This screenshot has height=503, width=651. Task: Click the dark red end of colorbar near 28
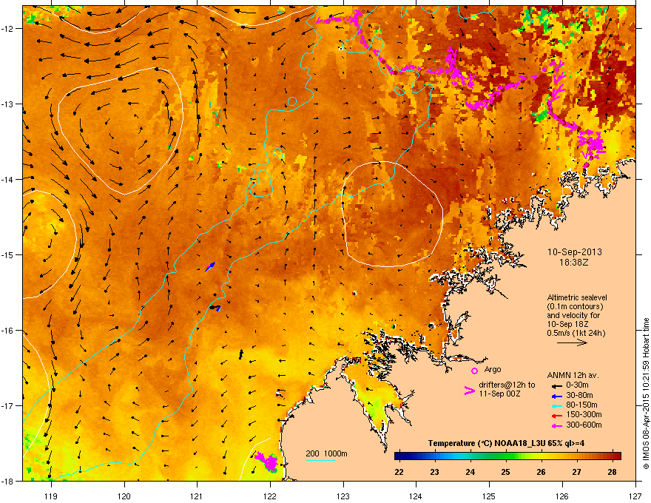coord(616,456)
